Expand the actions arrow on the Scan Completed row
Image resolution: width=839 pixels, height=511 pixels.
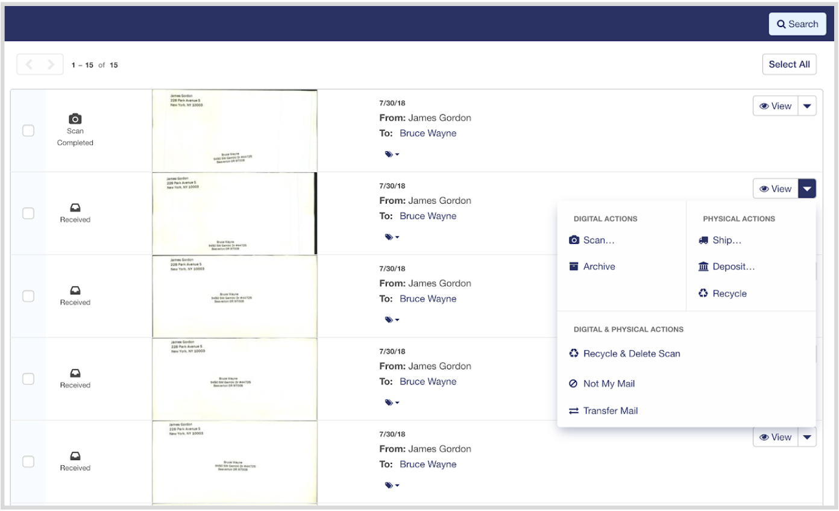click(807, 106)
